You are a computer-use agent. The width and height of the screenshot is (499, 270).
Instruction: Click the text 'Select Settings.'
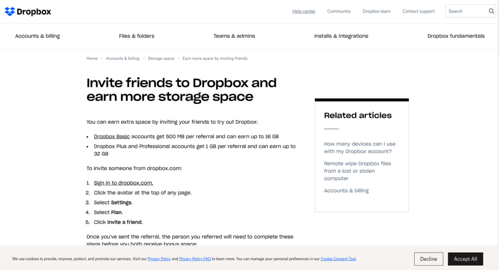click(113, 202)
